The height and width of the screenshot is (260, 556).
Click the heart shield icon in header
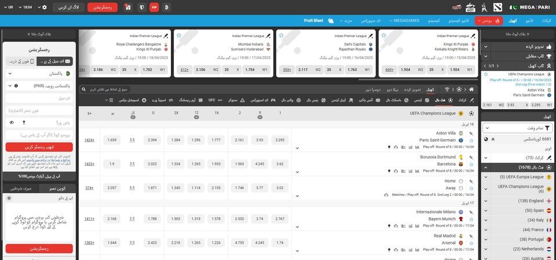coord(141,7)
